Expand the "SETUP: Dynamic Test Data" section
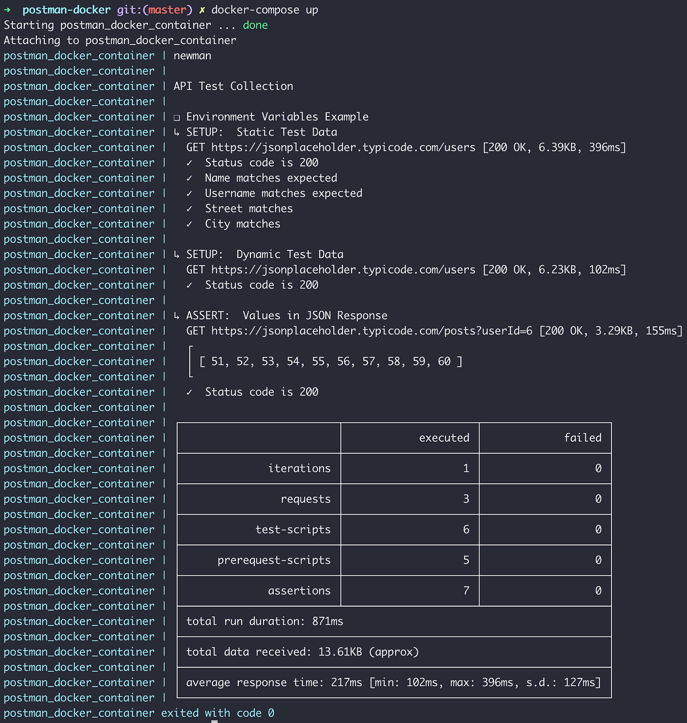Viewport: 687px width, 723px height. point(176,254)
